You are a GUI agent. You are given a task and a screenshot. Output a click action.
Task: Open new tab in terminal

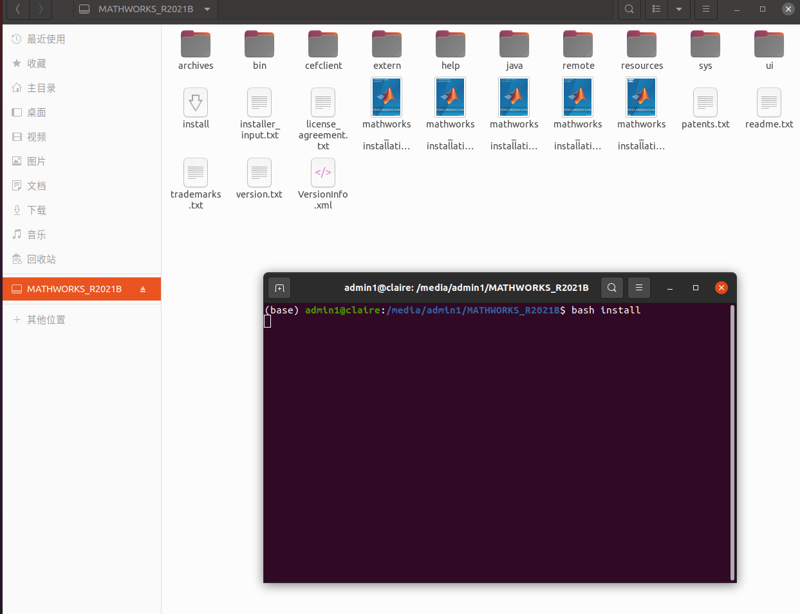pos(279,288)
